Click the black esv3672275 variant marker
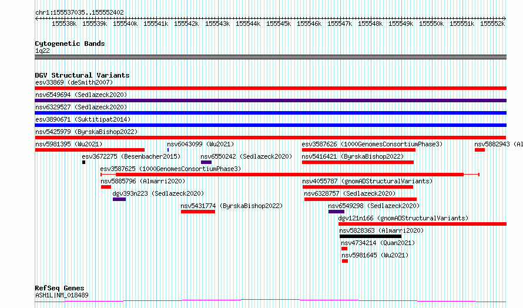This screenshot has width=523, height=308. (83, 162)
